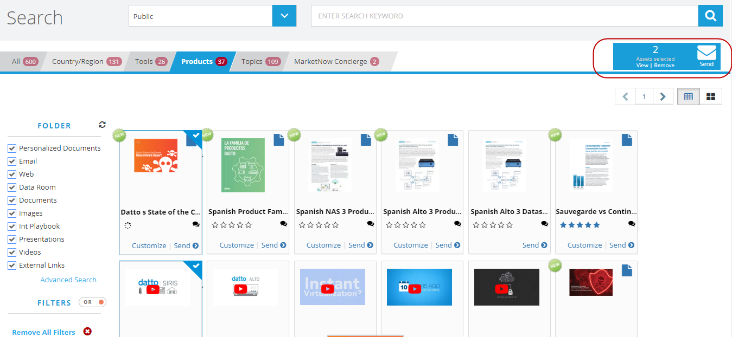Click document icon on Spanish NAS 3 card

pos(366,140)
